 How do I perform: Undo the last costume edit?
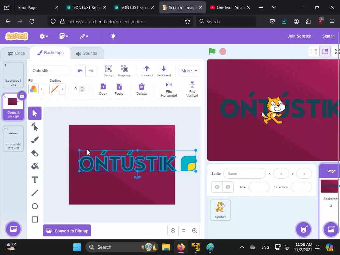(x=80, y=71)
